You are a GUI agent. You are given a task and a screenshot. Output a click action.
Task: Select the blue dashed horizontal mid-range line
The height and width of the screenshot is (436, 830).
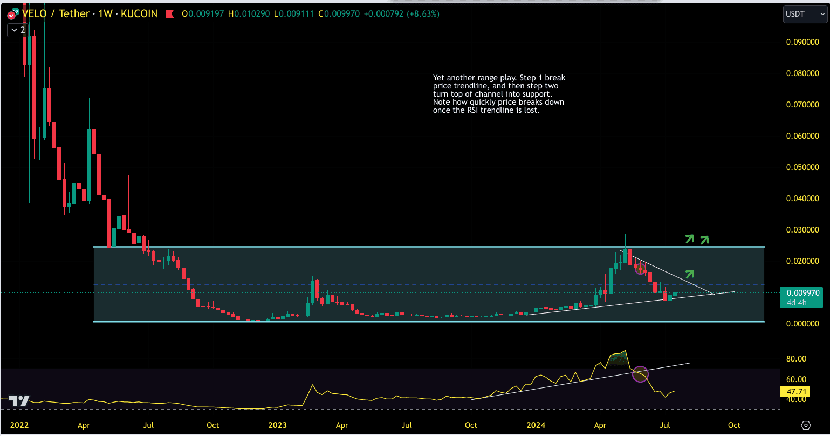(x=429, y=284)
